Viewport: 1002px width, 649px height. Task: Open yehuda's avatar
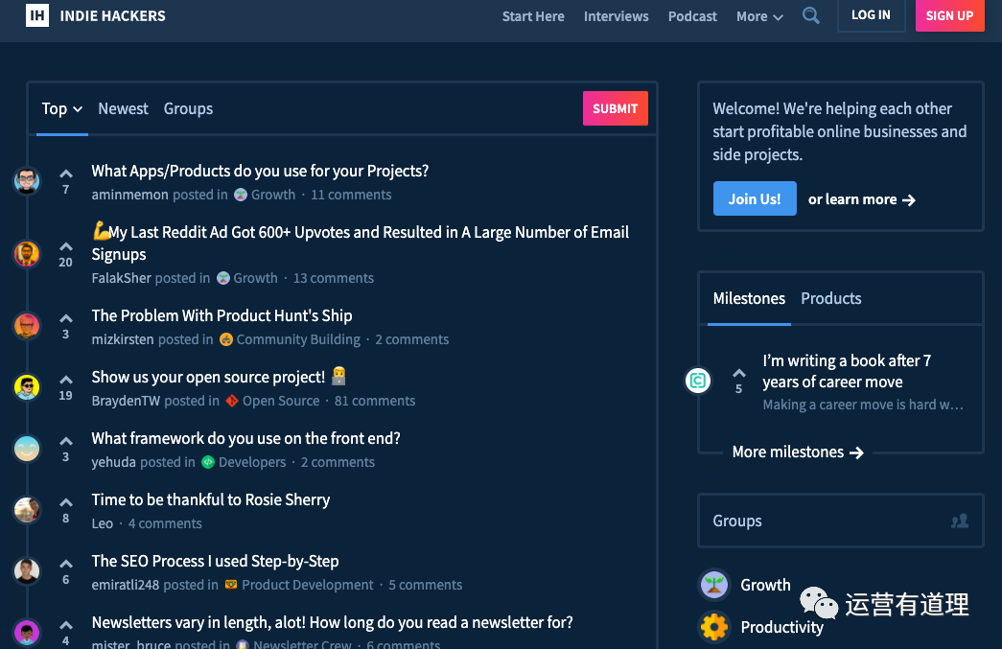(x=27, y=449)
